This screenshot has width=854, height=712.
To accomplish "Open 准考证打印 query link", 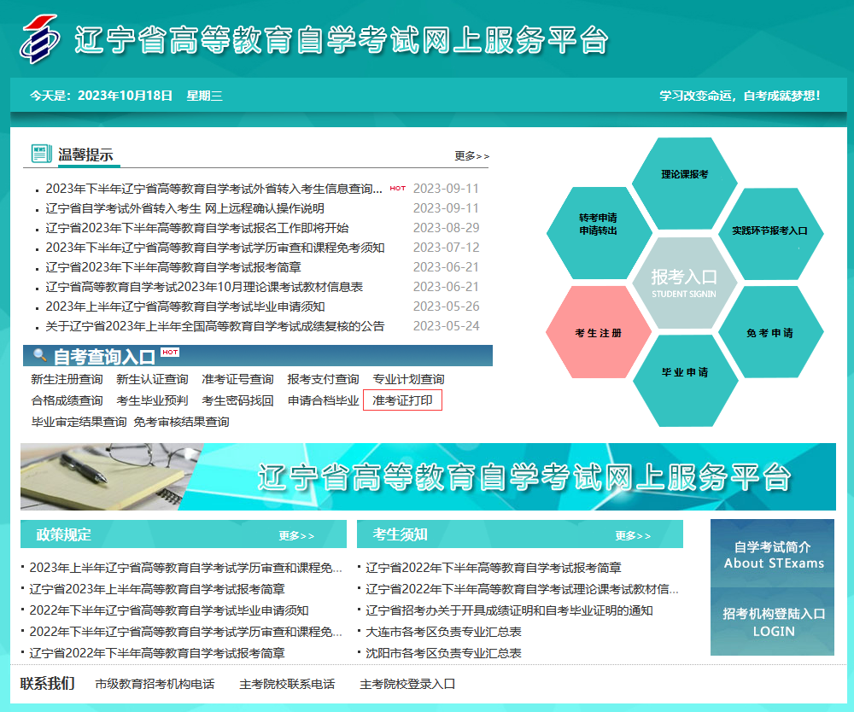I will (402, 400).
